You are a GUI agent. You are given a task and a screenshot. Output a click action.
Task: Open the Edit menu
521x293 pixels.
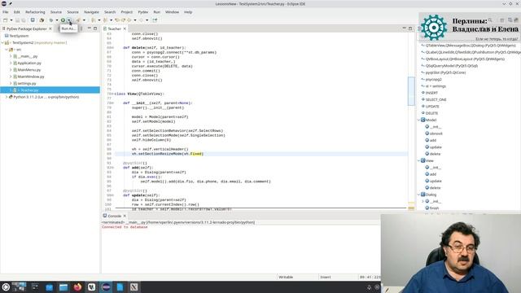coord(16,12)
